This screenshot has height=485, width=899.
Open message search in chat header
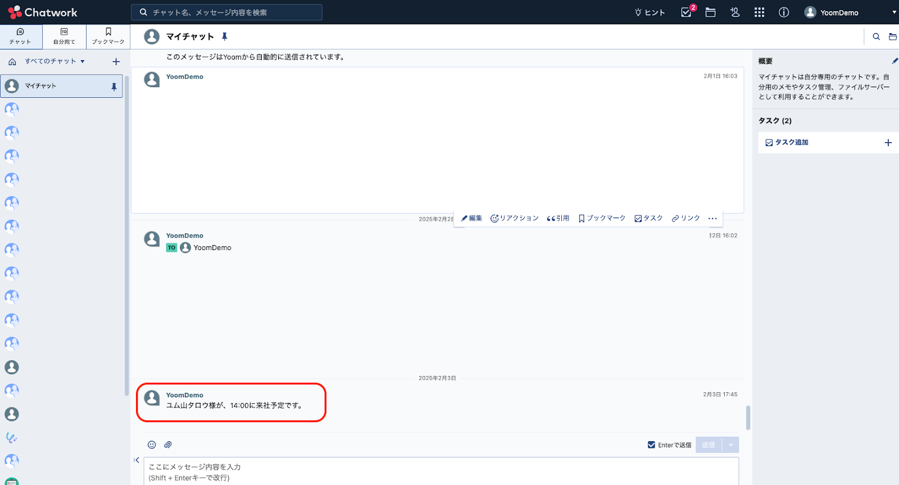876,37
